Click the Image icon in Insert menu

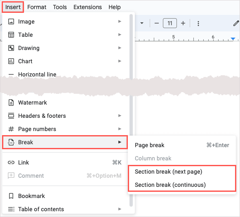pos(11,21)
